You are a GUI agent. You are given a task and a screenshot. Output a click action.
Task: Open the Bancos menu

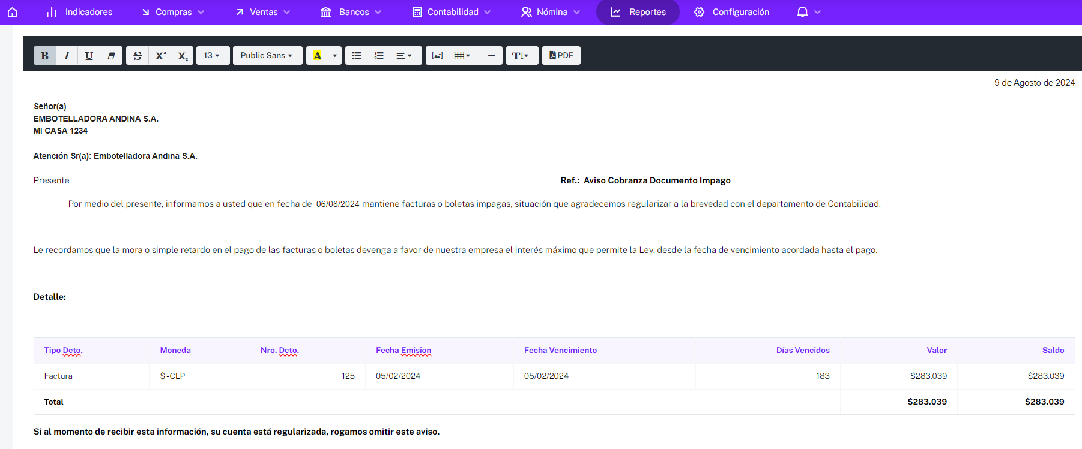[351, 12]
